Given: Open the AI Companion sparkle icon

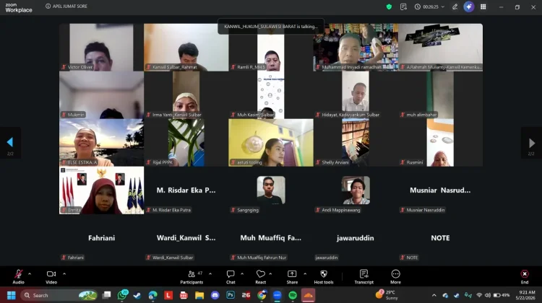Looking at the screenshot, I should [x=469, y=6].
